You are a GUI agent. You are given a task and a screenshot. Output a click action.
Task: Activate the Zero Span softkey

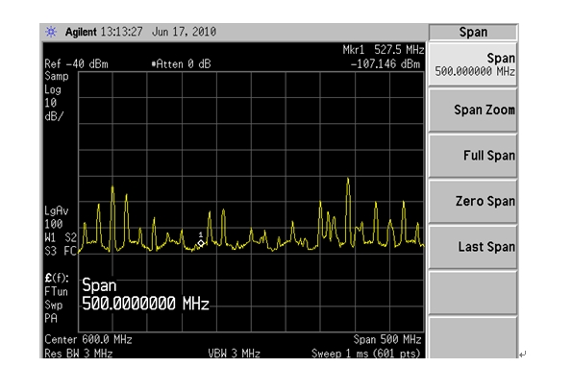(x=473, y=202)
